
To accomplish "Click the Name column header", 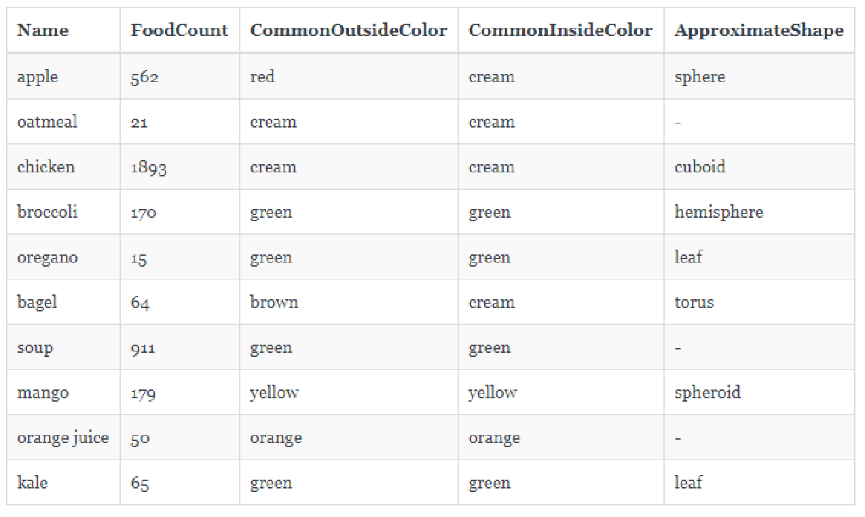I will point(43,31).
